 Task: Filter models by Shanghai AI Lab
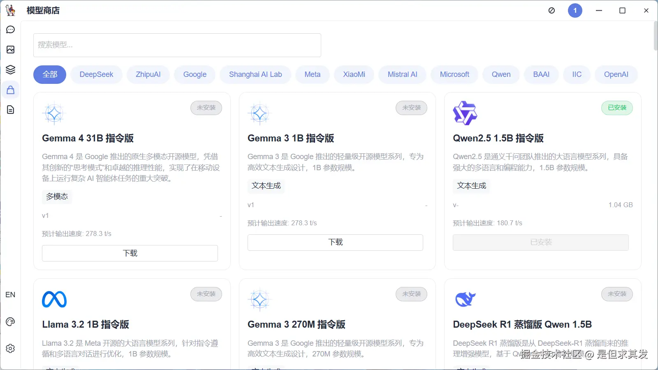255,74
